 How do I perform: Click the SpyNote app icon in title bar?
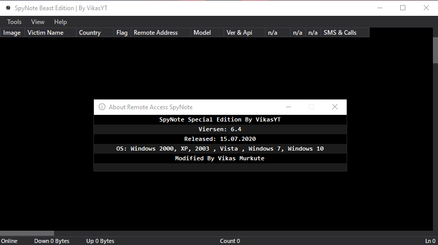pos(8,8)
